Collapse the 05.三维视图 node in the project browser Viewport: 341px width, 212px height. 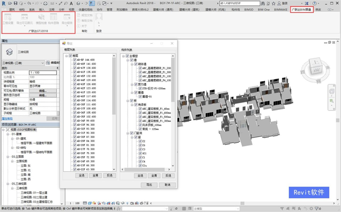8,184
